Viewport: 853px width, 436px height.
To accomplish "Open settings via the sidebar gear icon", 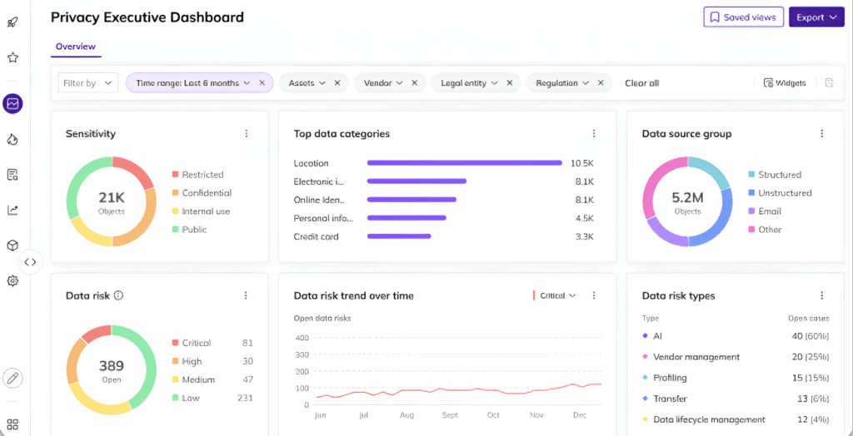I will click(12, 281).
